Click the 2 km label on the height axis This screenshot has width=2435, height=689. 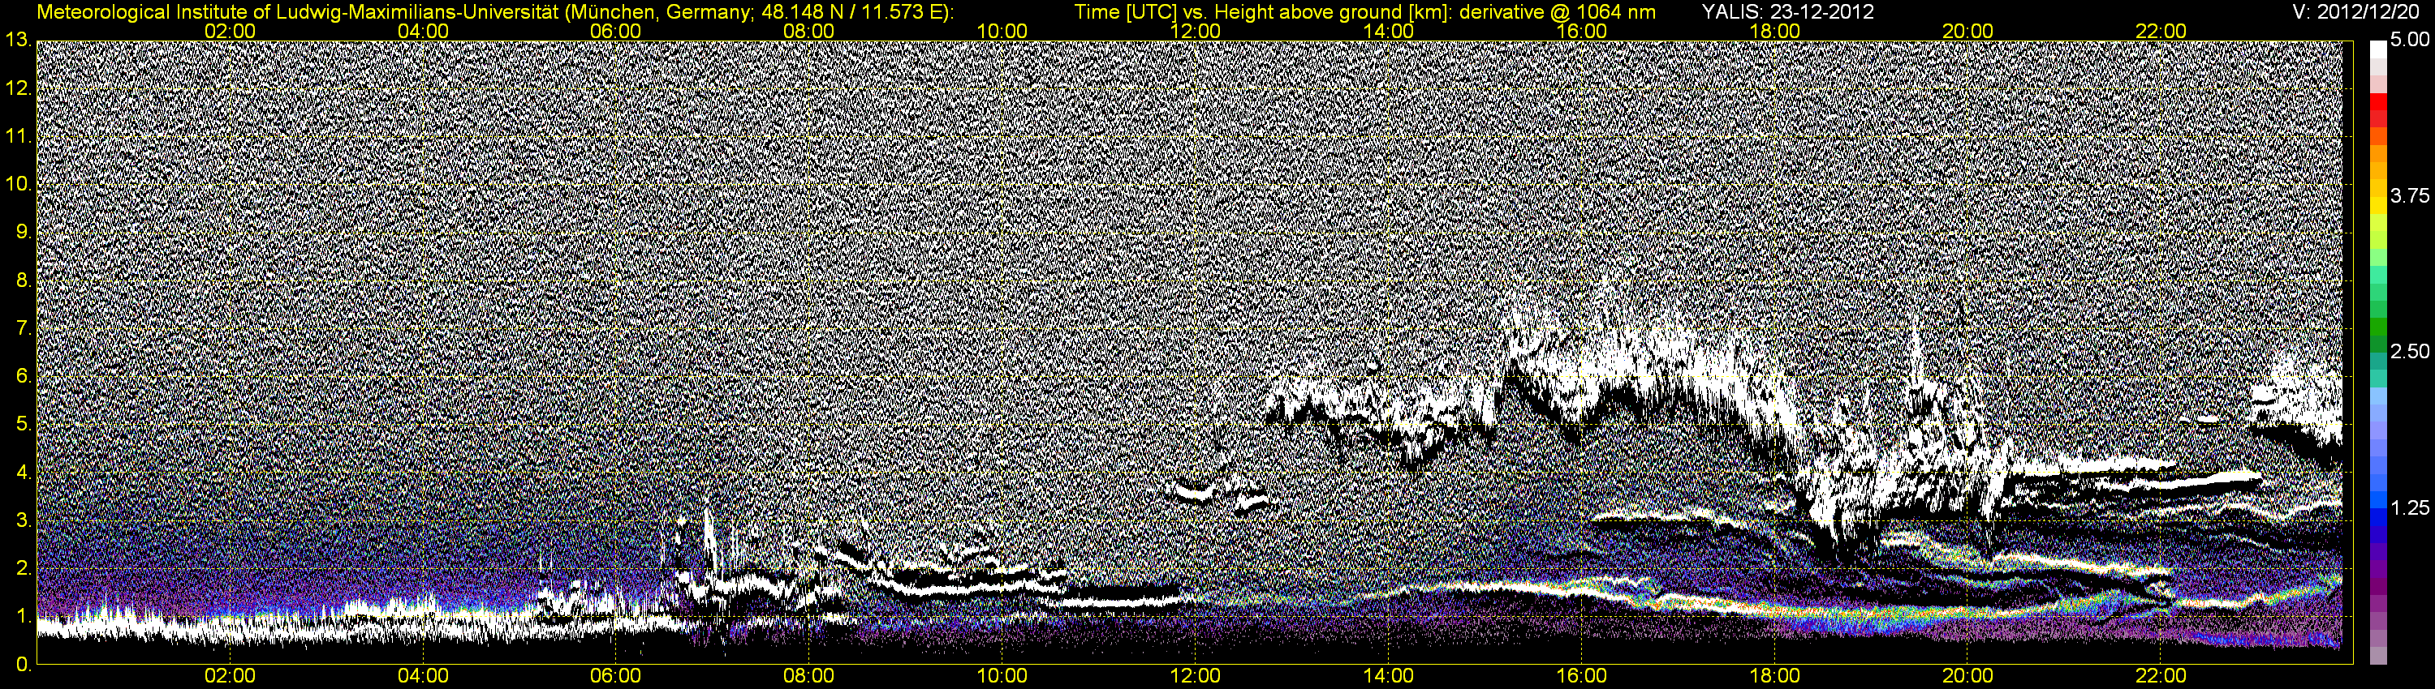click(x=22, y=569)
